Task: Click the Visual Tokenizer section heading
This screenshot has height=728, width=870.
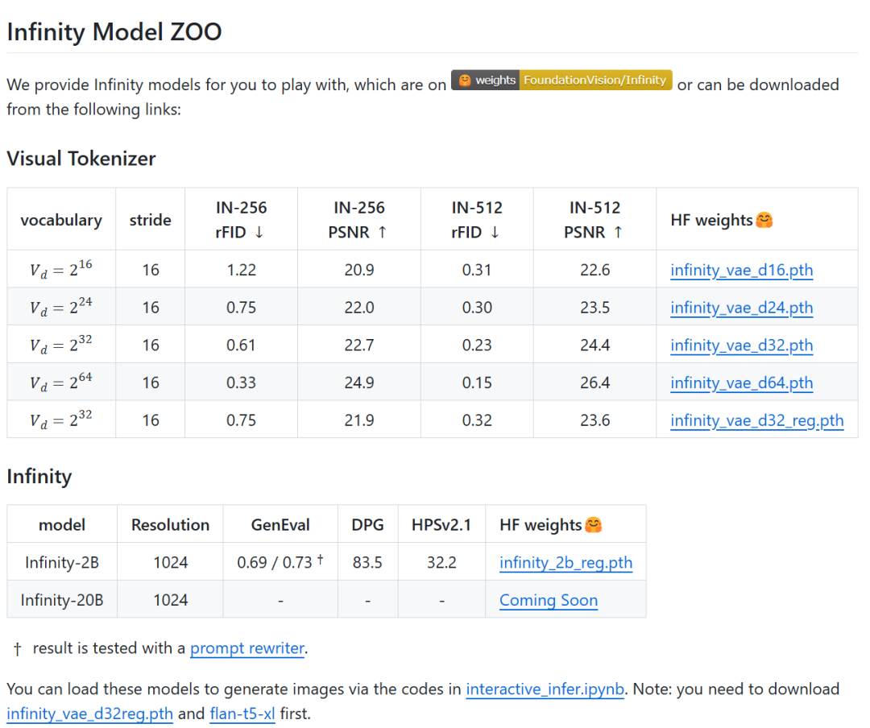Action: click(x=81, y=159)
